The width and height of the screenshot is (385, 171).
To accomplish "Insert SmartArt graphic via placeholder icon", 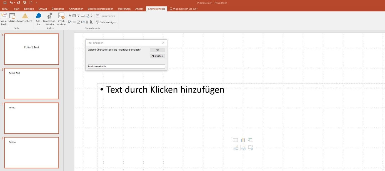I will pos(251,140).
